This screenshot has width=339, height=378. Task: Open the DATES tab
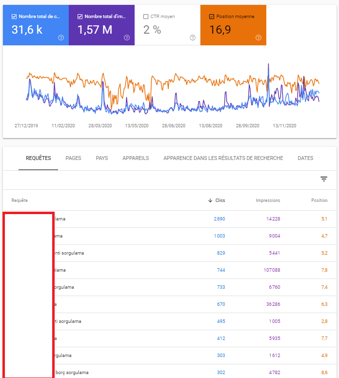coord(305,158)
